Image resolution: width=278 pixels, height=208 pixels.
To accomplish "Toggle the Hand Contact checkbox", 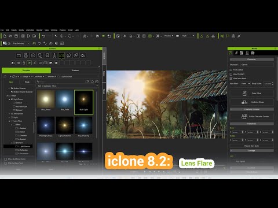I will pyautogui.click(x=231, y=74).
